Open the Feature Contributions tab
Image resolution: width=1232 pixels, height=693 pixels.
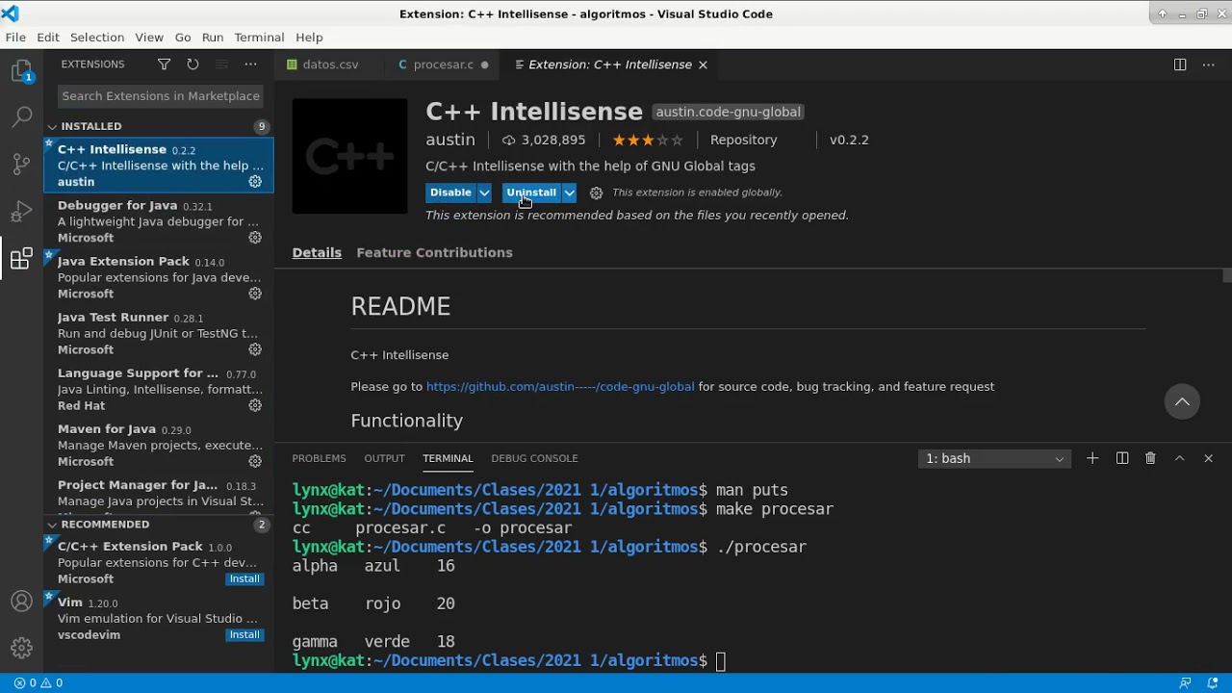[x=434, y=252]
